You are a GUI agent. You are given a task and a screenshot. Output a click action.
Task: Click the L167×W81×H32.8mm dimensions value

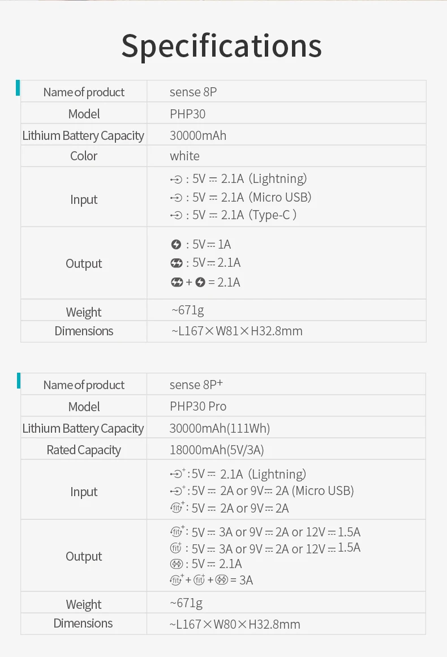237,331
